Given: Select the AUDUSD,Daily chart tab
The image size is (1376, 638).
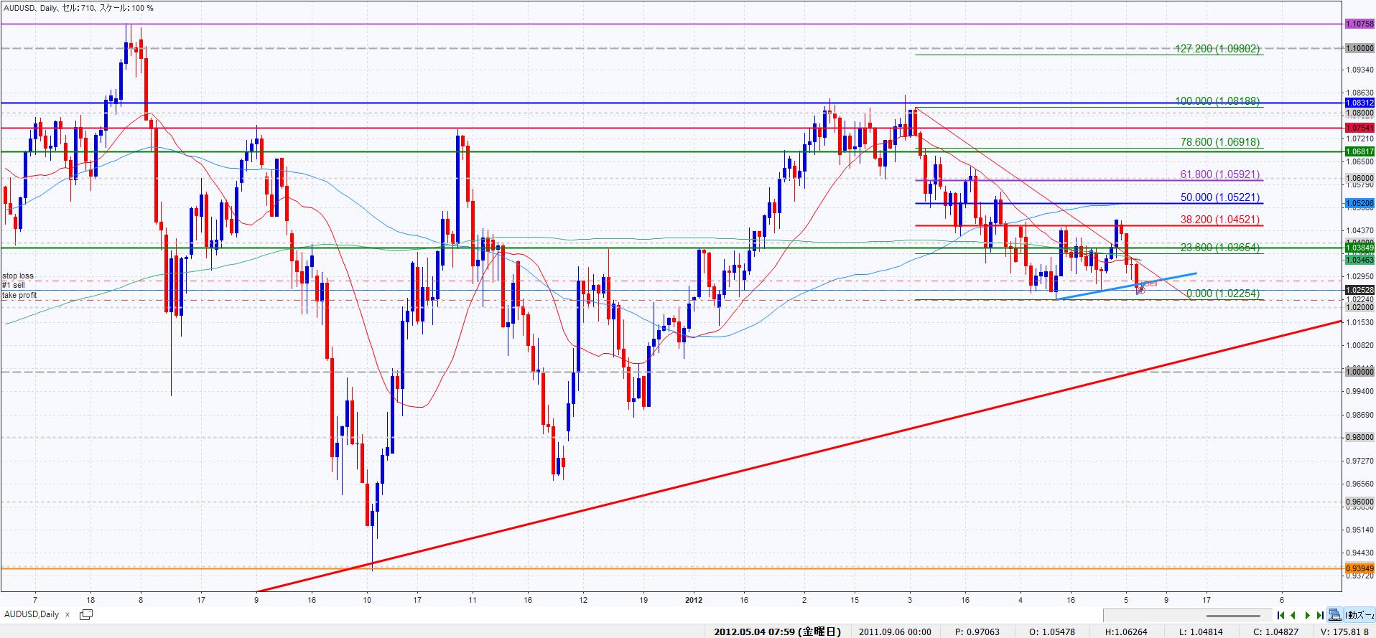Looking at the screenshot, I should 32,614.
